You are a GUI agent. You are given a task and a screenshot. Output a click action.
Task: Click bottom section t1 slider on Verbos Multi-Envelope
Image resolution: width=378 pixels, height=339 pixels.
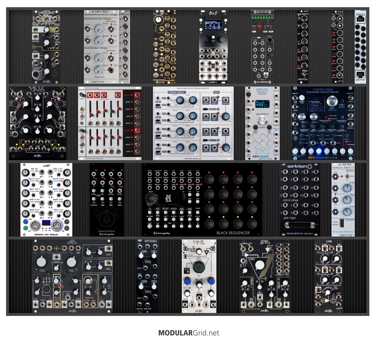coord(90,138)
